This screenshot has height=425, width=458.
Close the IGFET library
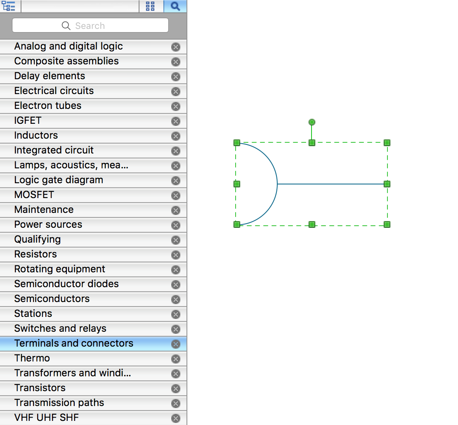(175, 121)
